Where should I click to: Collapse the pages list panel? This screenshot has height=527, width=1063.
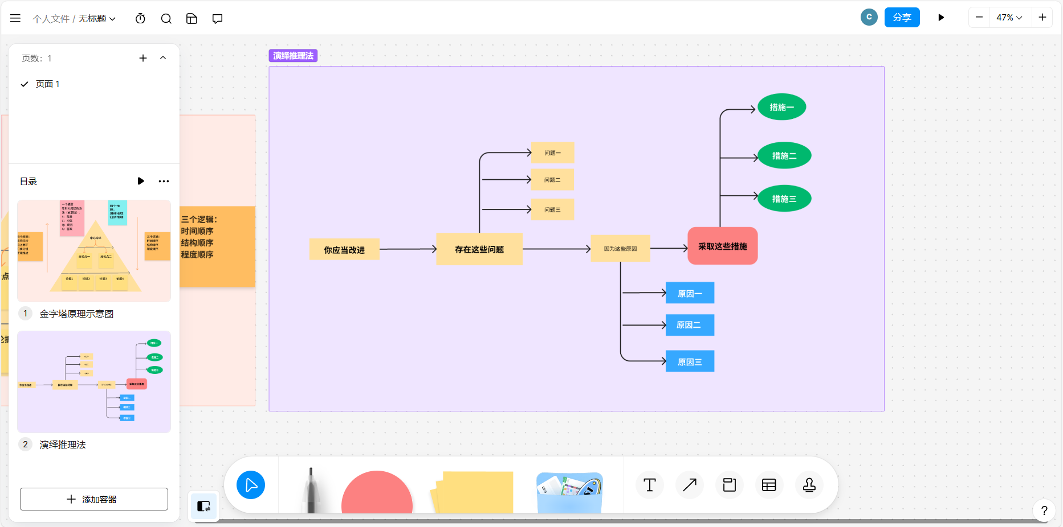tap(163, 58)
